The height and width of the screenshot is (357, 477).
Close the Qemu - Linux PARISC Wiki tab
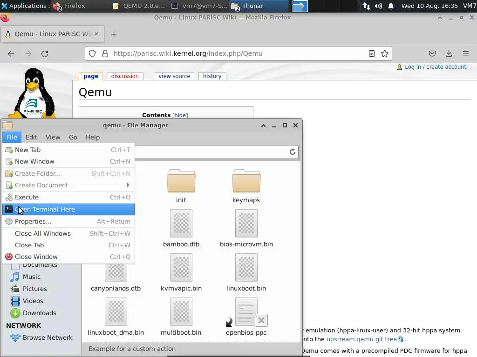pos(96,34)
